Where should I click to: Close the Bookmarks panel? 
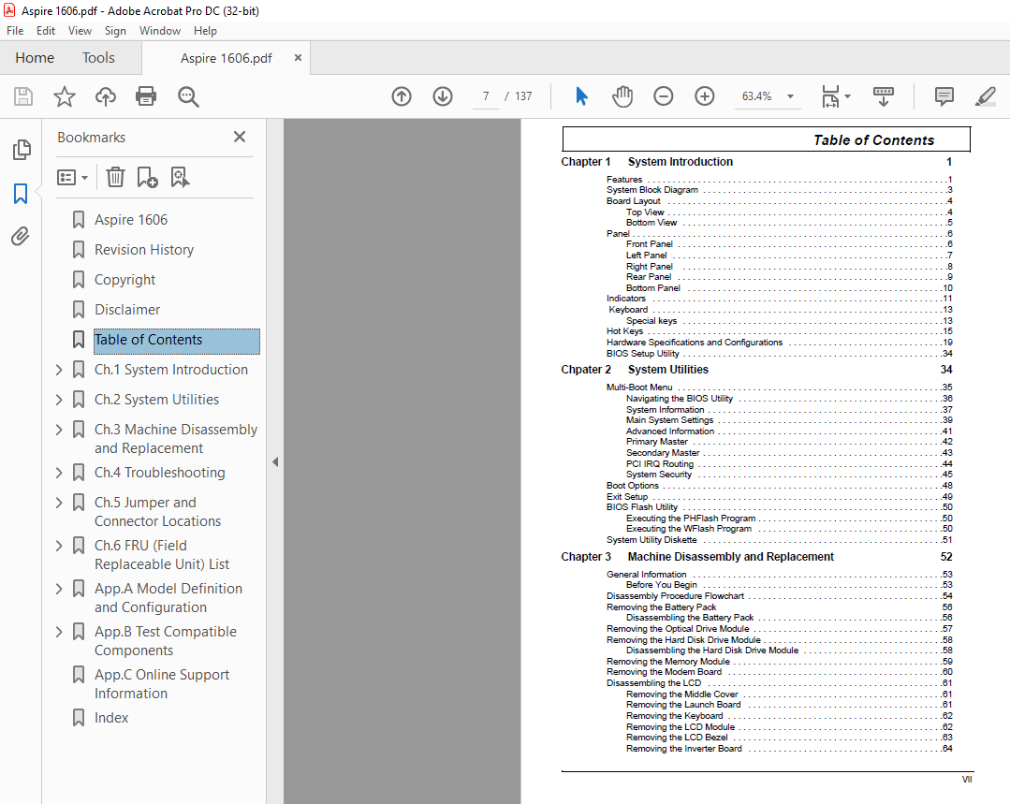click(x=240, y=137)
